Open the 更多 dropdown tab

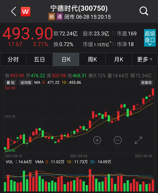(145, 60)
